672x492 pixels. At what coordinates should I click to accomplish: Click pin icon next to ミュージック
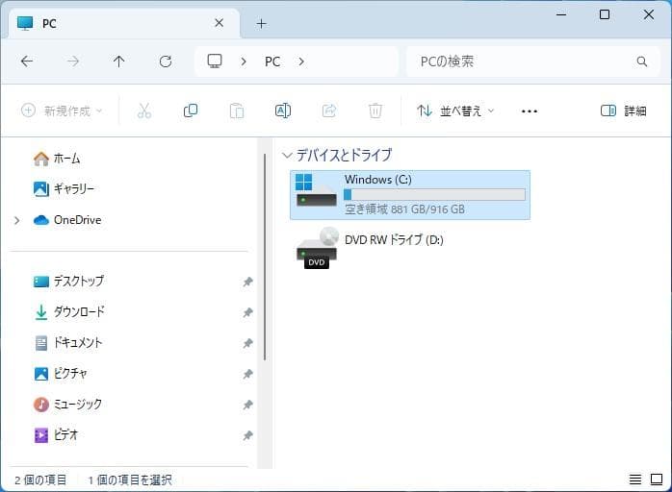247,405
